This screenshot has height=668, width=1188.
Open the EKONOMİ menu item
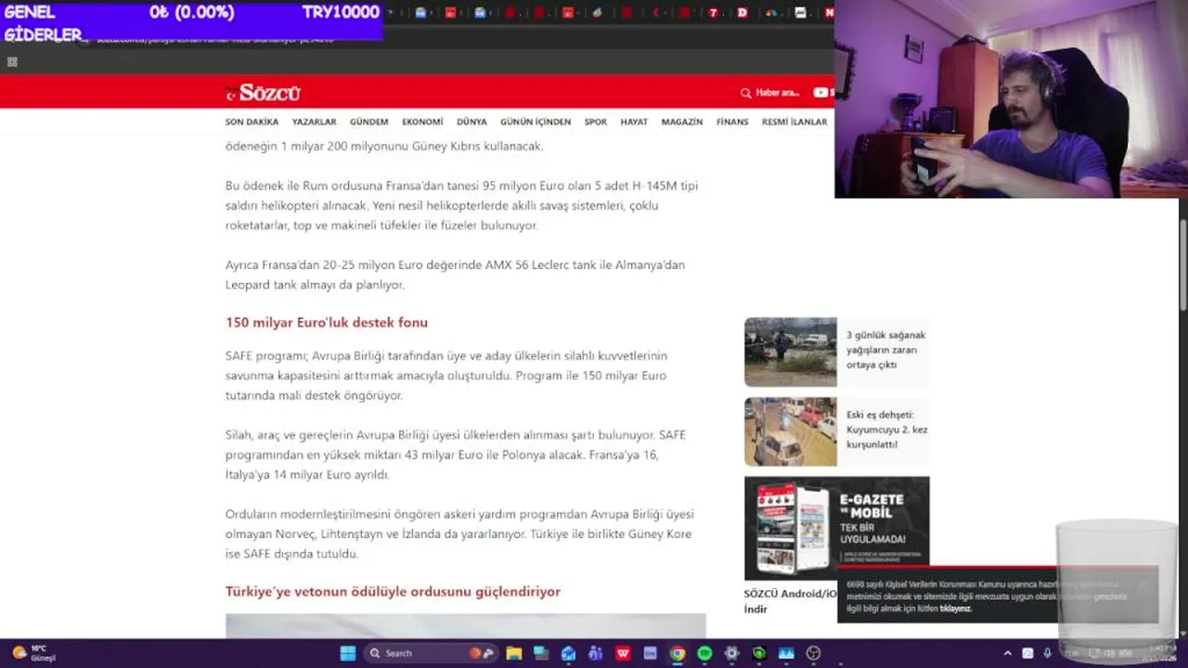point(422,122)
